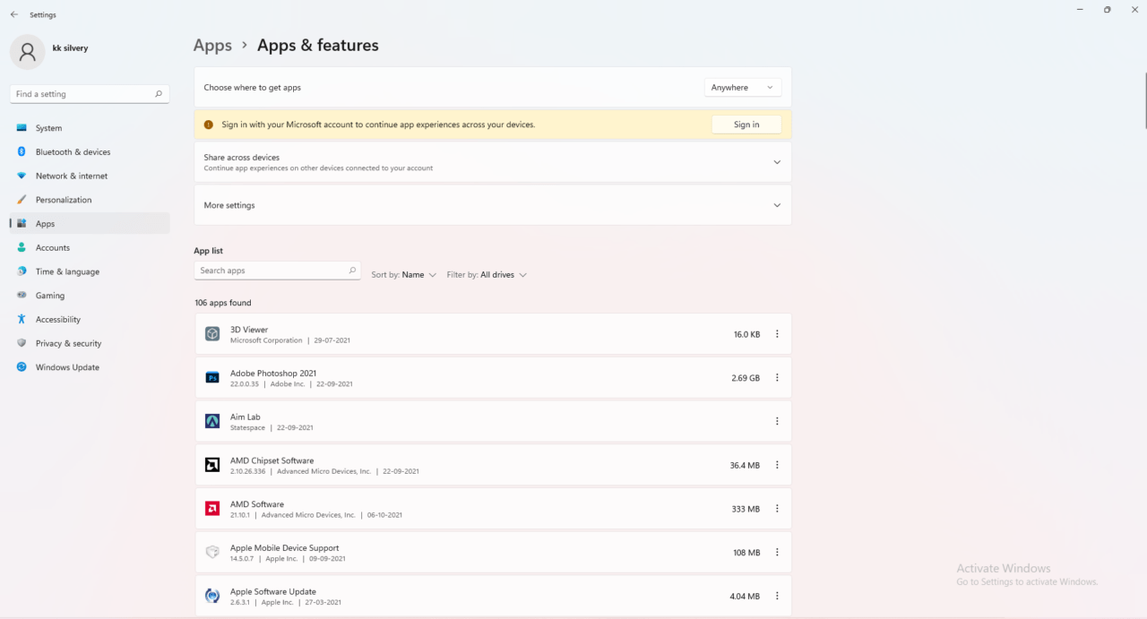Viewport: 1147px width, 619px height.
Task: Click the Gaming controller icon
Action: (22, 296)
